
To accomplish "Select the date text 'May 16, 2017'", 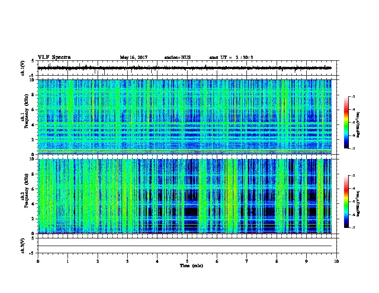I will pos(134,57).
